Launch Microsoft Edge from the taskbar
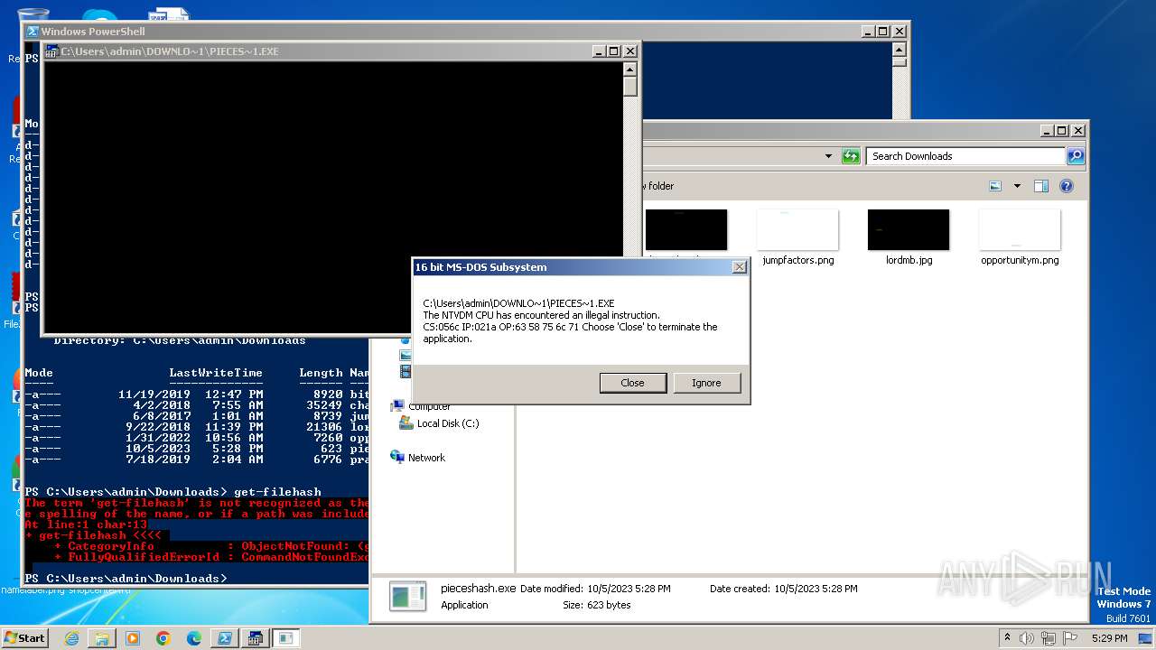Viewport: 1156px width, 650px height. coord(194,638)
